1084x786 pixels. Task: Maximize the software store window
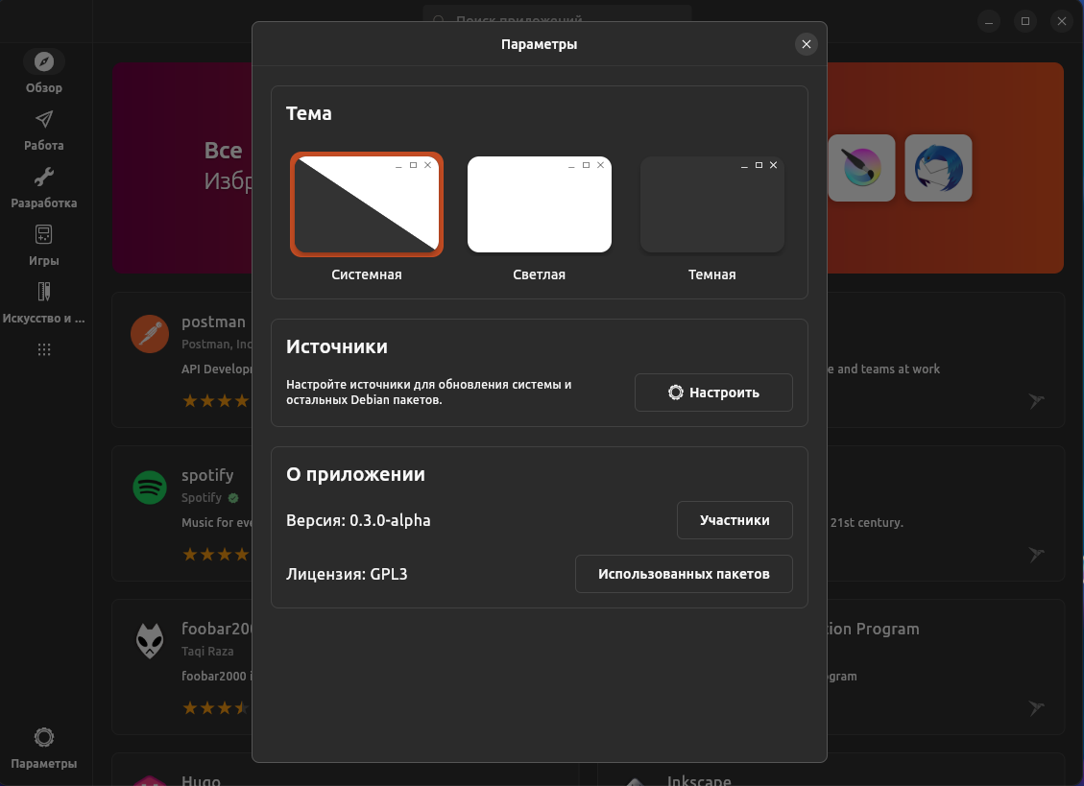(1025, 21)
